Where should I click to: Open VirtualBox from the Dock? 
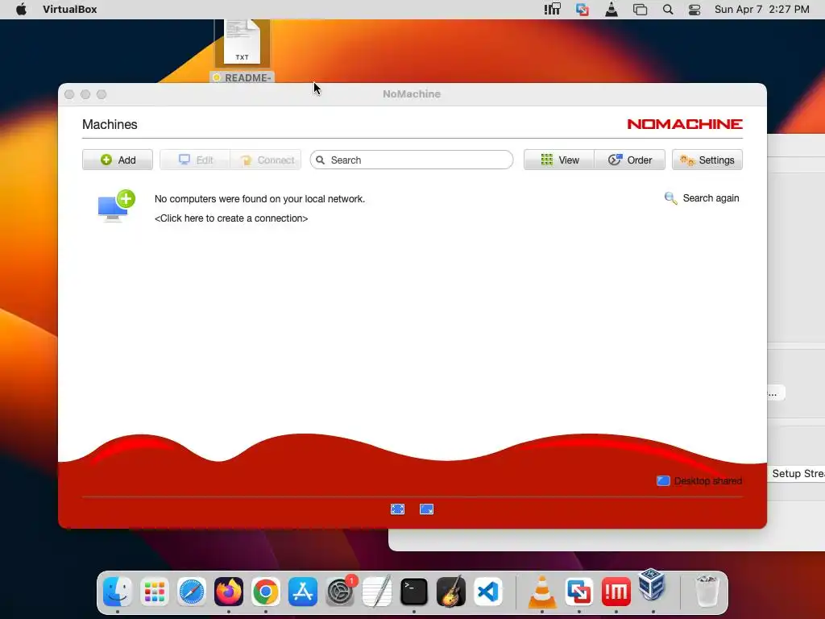(653, 585)
